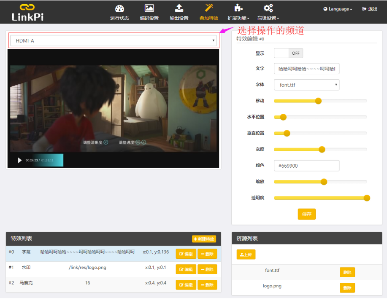
Task: Click the 宽度 slider handle
Action: pyautogui.click(x=322, y=150)
